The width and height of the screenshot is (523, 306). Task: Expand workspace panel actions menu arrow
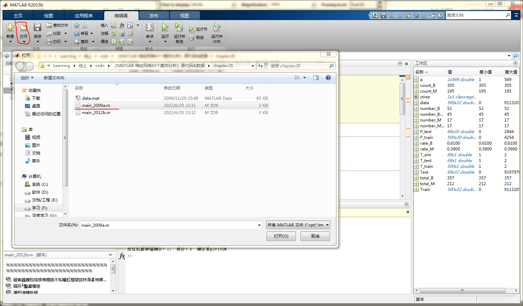coord(516,63)
